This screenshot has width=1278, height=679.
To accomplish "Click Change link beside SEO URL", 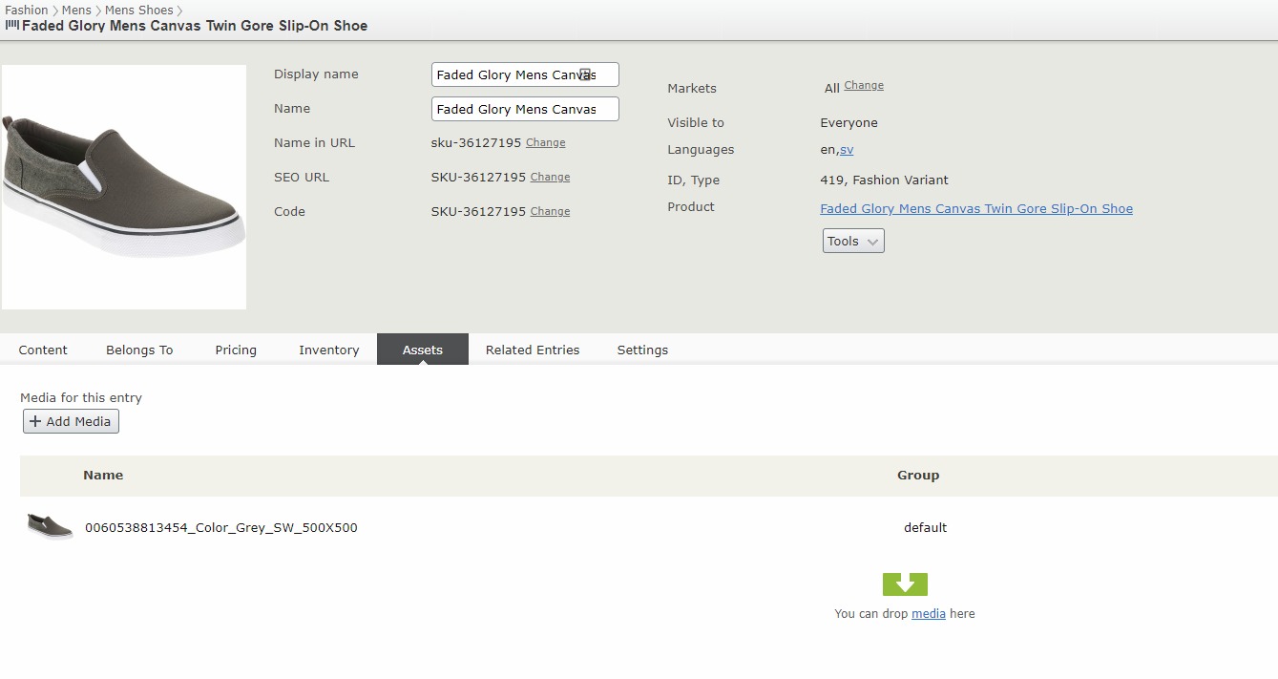I will click(x=550, y=178).
